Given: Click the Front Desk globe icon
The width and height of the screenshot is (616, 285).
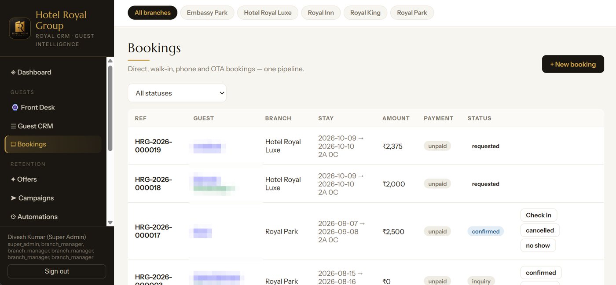Looking at the screenshot, I should pos(15,107).
